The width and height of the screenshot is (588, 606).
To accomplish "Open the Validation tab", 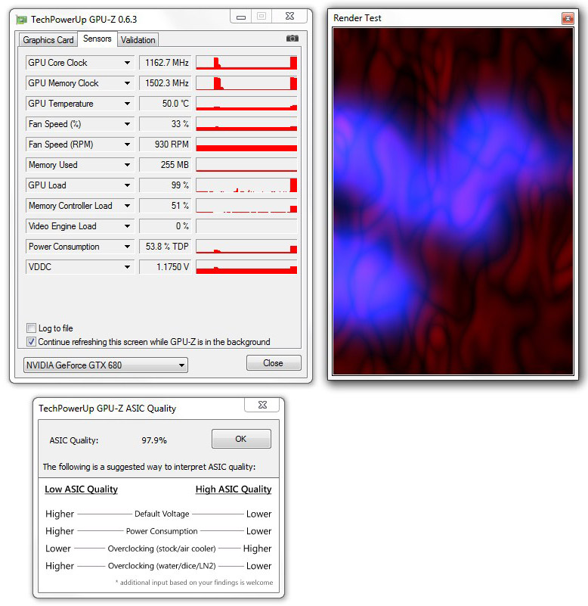I will [x=138, y=40].
